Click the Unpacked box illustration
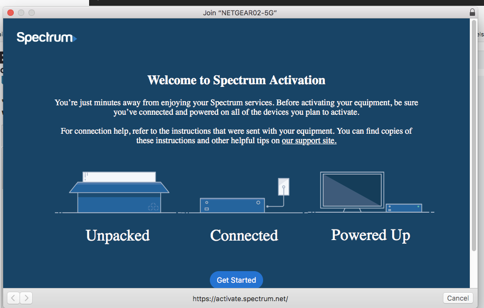This screenshot has height=308, width=484. (x=119, y=192)
